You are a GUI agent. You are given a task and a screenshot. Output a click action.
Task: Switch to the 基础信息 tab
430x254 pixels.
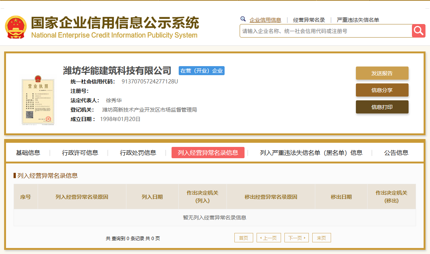tap(28, 153)
